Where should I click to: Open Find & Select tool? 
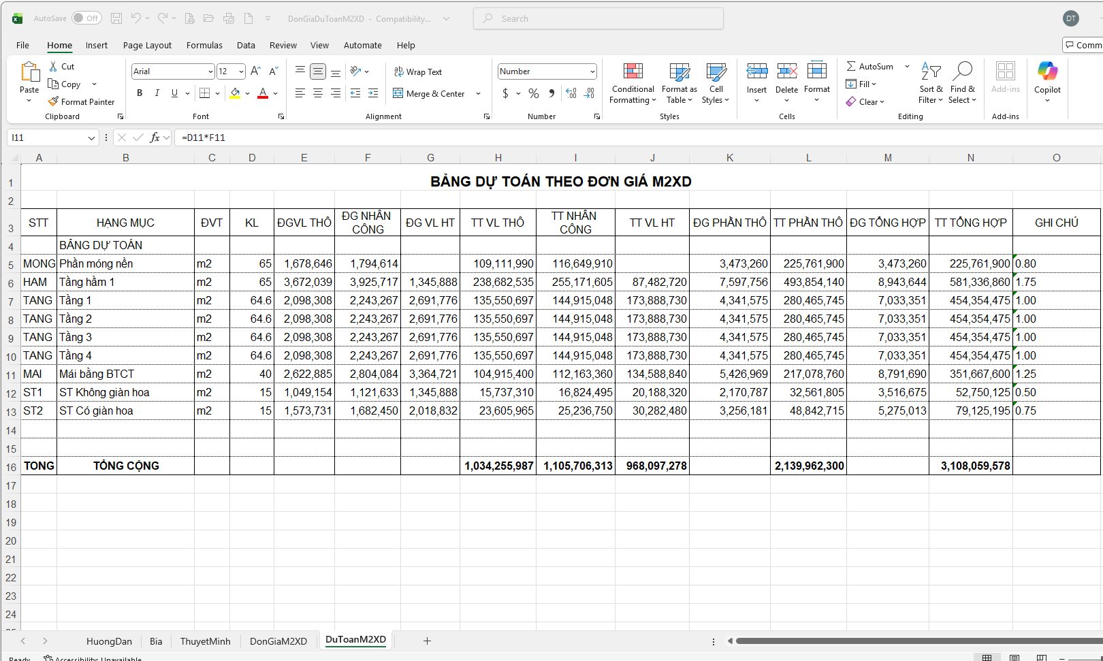(x=962, y=71)
